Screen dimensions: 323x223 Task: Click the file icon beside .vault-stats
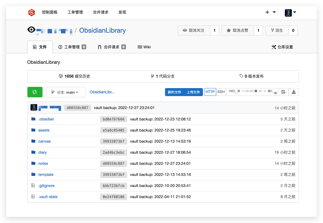click(x=33, y=197)
